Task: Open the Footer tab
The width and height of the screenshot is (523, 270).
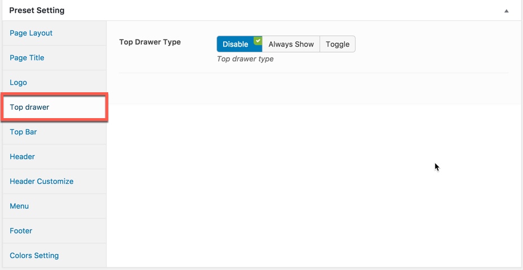Action: point(54,231)
